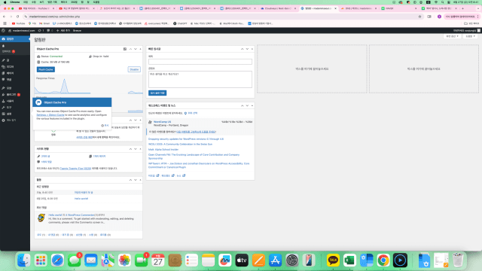Move the Object Cache Pro widget down

point(136,49)
